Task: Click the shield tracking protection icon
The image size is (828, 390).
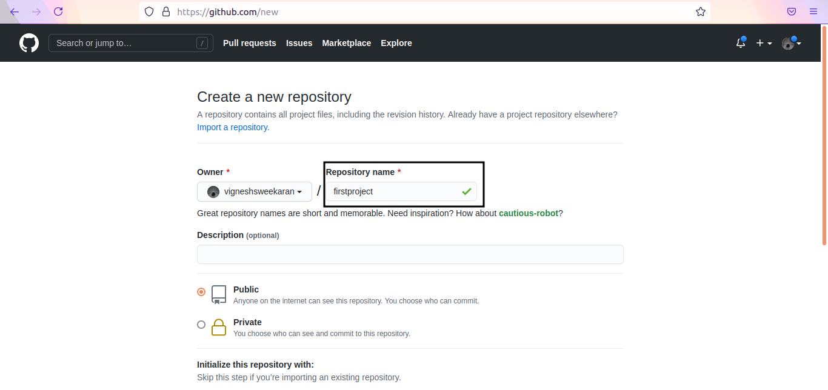Action: pyautogui.click(x=149, y=12)
